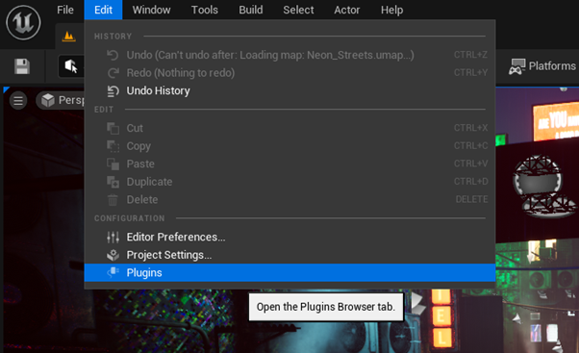Click the Cut icon

[113, 128]
